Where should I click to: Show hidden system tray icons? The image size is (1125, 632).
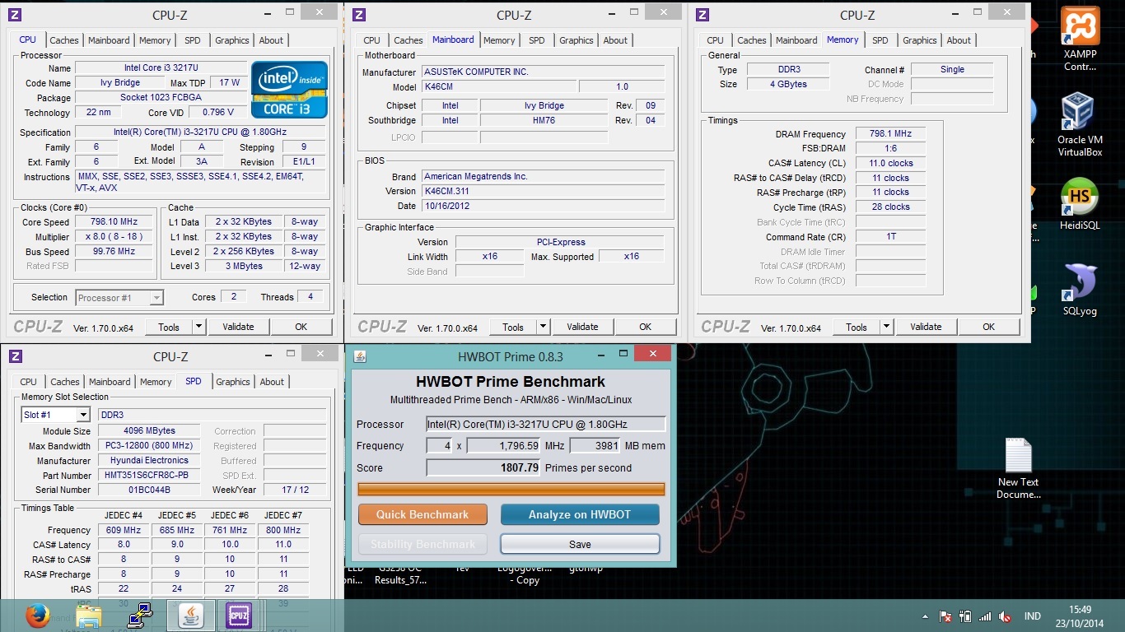(x=926, y=616)
